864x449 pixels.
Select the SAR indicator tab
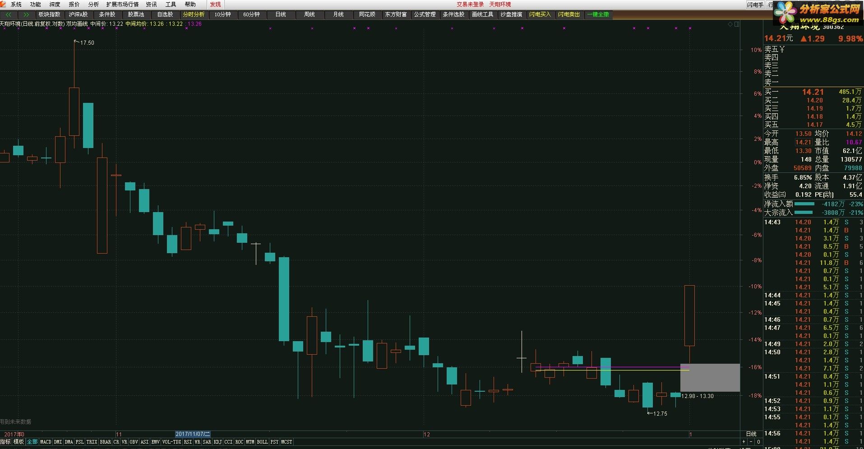pyautogui.click(x=207, y=442)
